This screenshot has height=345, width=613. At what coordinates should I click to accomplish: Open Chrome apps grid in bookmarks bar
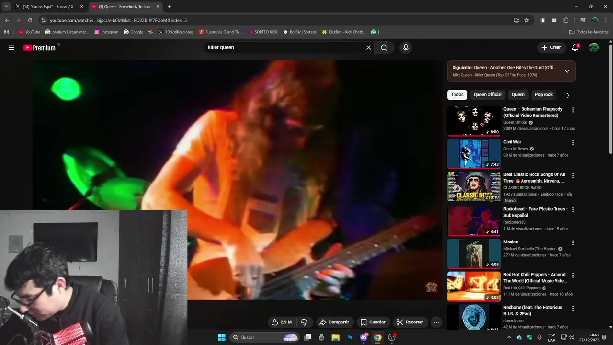[6, 32]
